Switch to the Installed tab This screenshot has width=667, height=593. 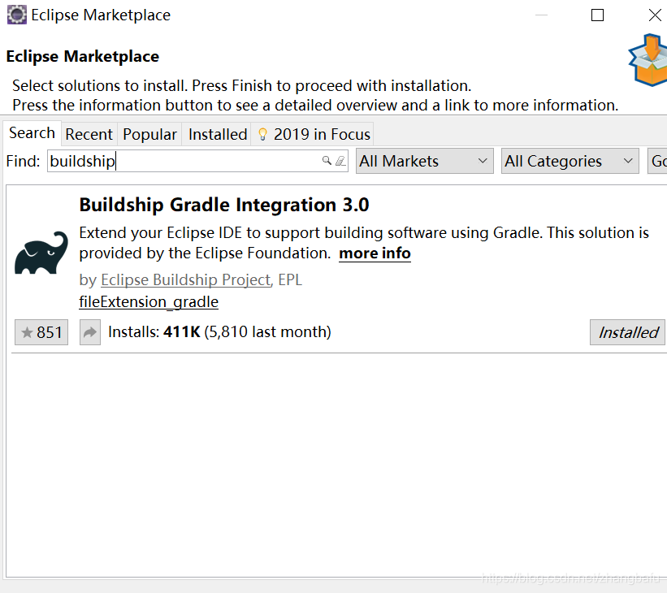click(x=218, y=134)
